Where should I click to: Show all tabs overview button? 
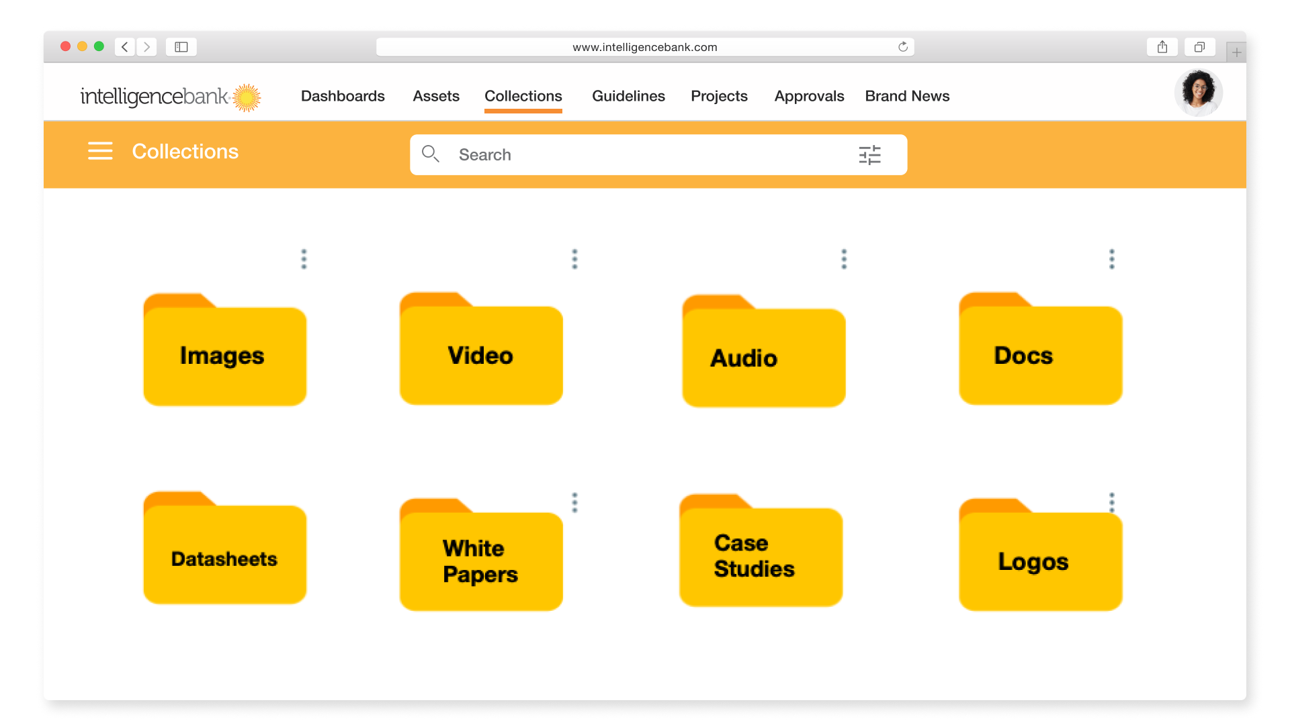[1199, 47]
